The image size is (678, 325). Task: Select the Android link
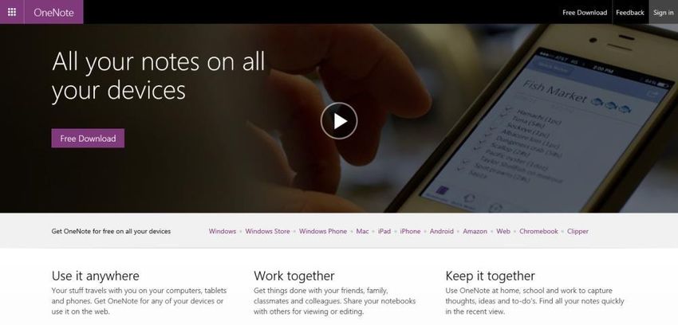click(441, 231)
